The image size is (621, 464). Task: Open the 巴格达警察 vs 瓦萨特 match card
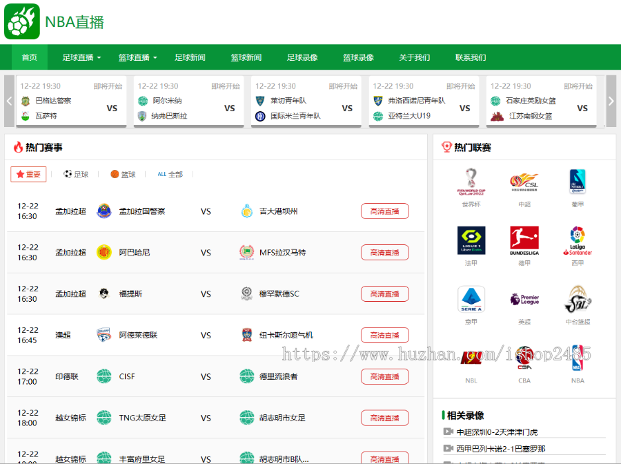tap(71, 101)
